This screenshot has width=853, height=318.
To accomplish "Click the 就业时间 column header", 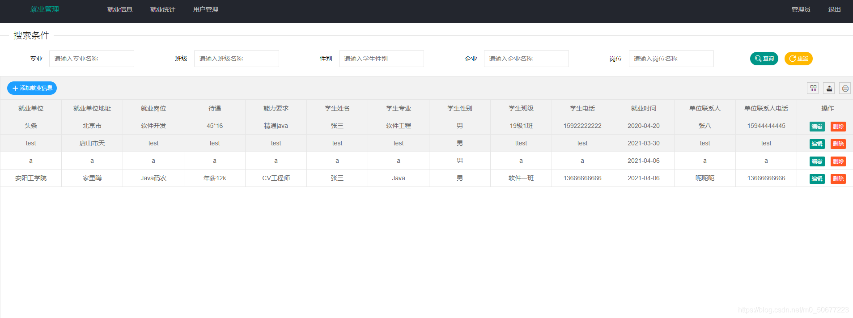I will (x=644, y=108).
